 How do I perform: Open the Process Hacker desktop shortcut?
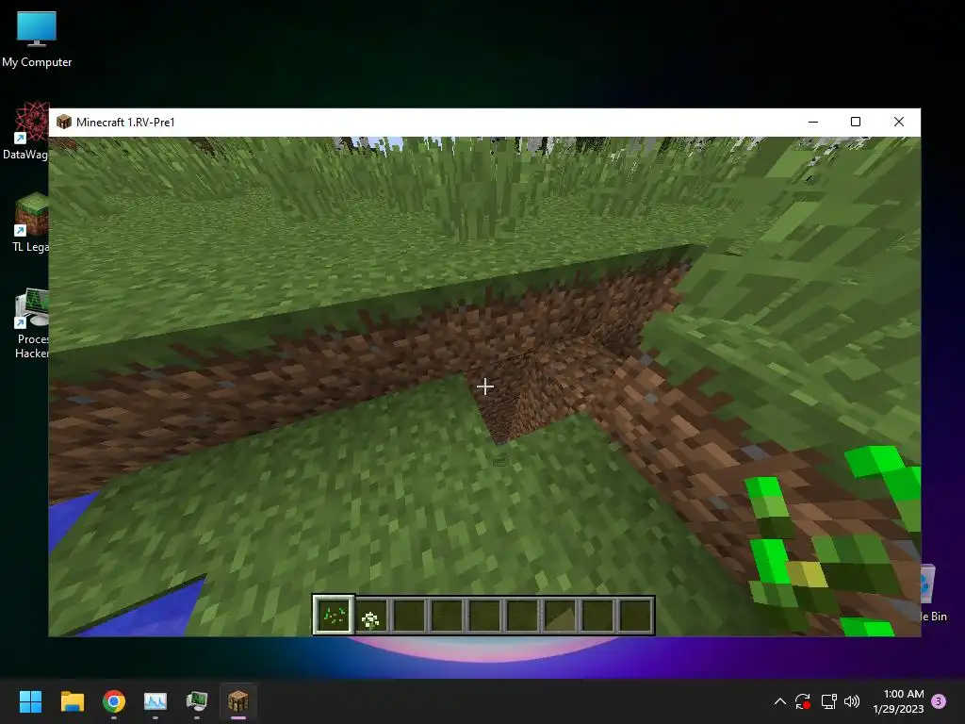[x=32, y=324]
